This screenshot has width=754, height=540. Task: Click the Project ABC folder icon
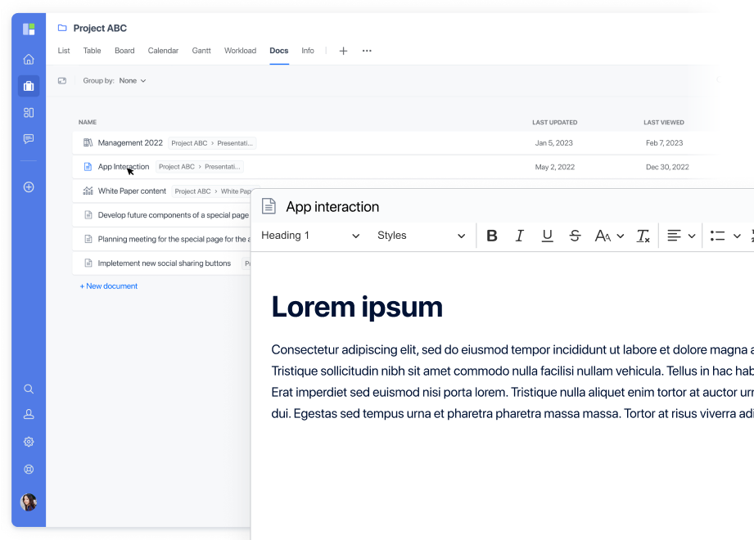[x=62, y=28]
